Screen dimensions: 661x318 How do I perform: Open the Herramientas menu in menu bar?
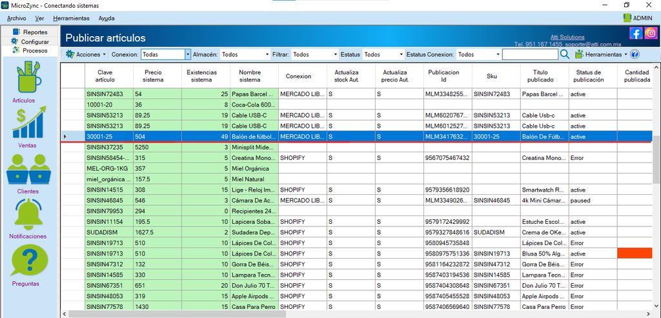tap(71, 18)
